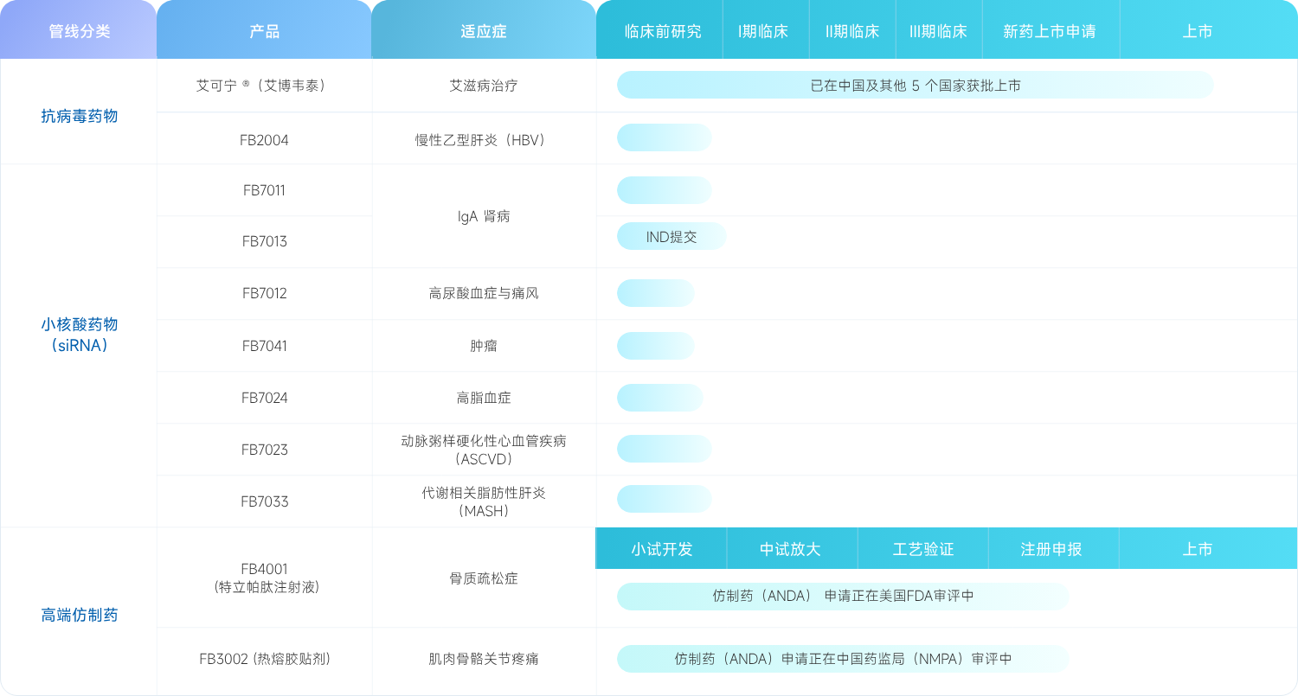
Task: Click the 已在中国及其他 5 个国家获批上市 progress bar
Action: click(x=915, y=86)
